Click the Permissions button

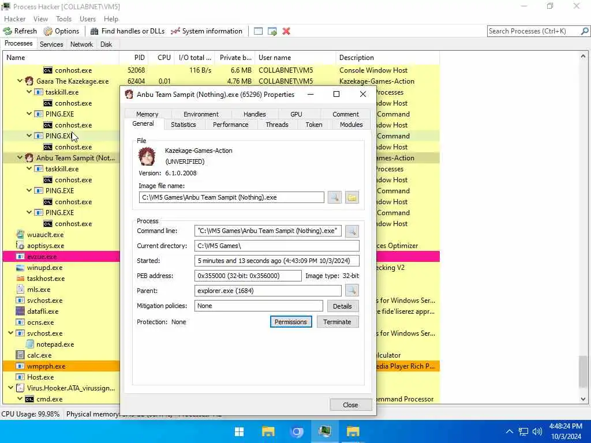pyautogui.click(x=291, y=322)
